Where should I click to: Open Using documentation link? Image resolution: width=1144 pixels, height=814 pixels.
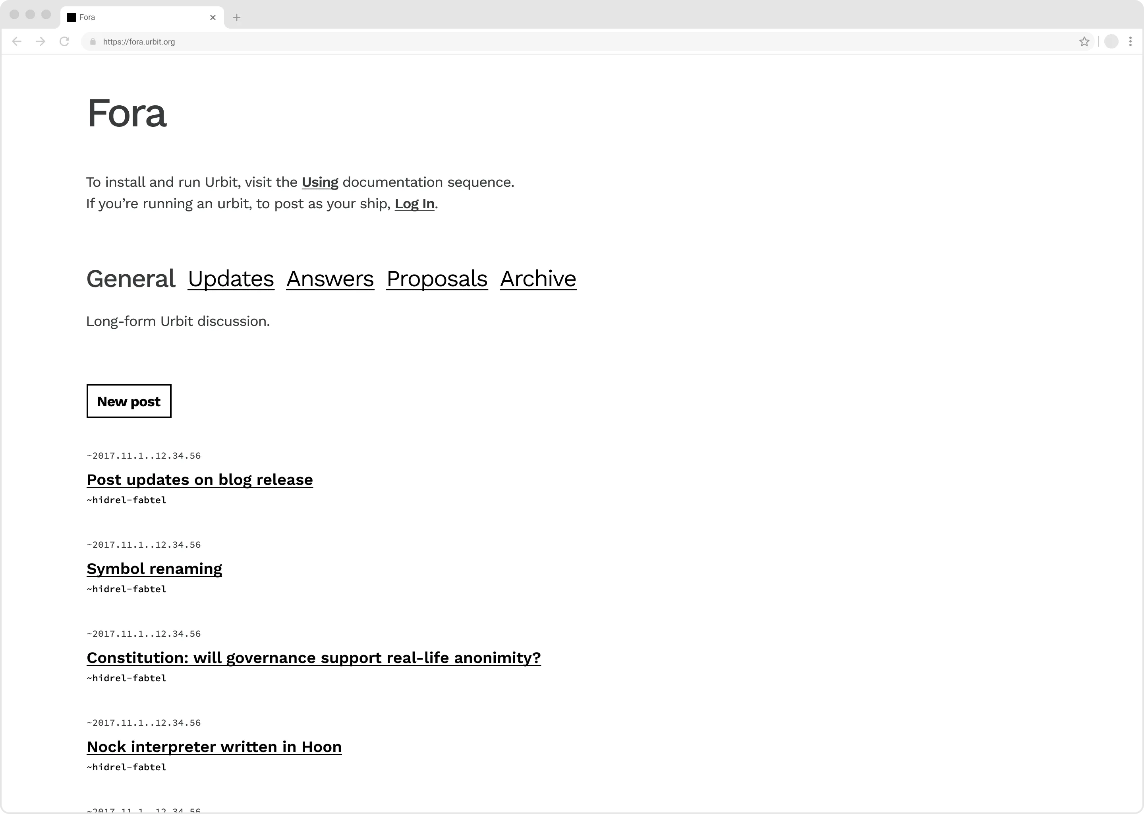319,182
